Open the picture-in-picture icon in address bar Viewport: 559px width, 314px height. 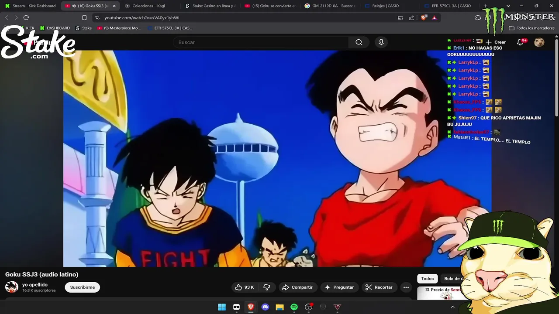[x=400, y=17]
